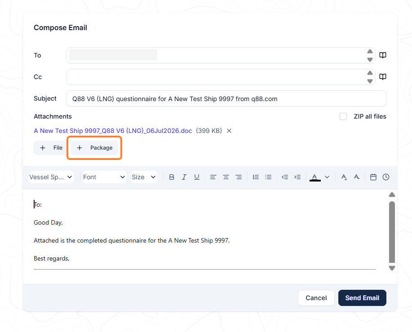Apply italic formatting
The width and height of the screenshot is (412, 332).
click(184, 177)
